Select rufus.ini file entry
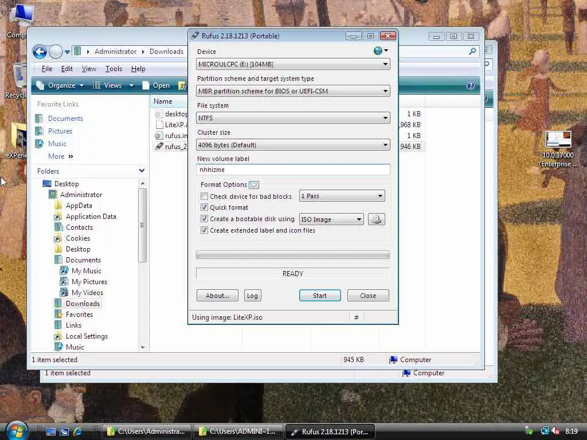587x440 pixels. (171, 135)
